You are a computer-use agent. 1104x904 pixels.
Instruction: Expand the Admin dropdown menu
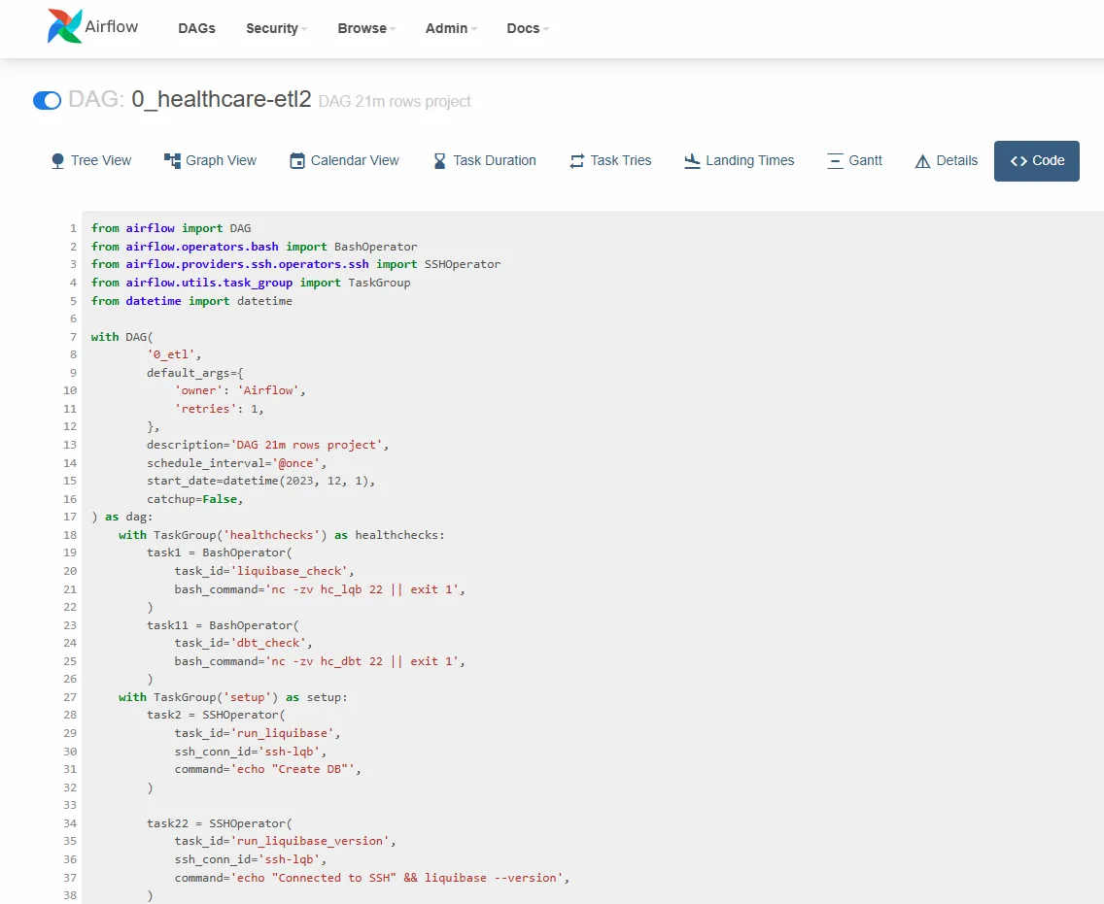coord(451,28)
